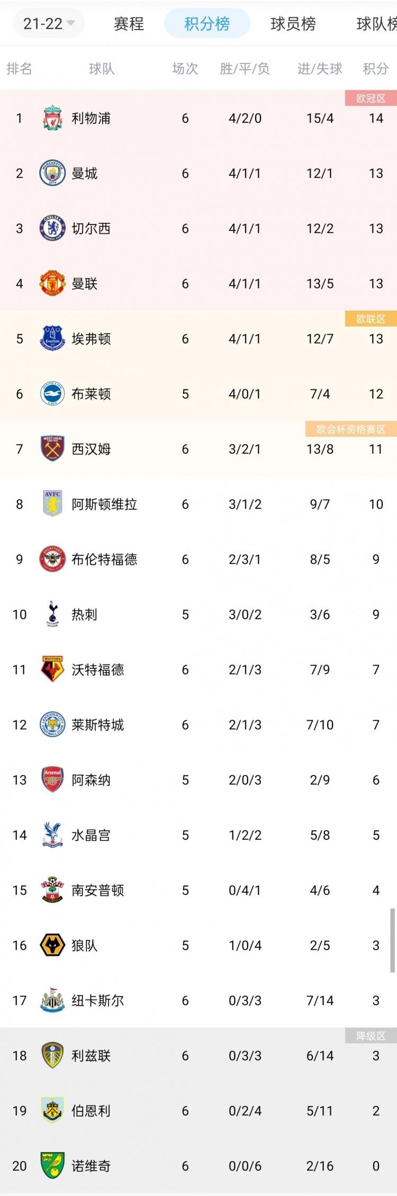The height and width of the screenshot is (1196, 397).
Task: Click the 布伦特福德 team name
Action: pos(104,559)
